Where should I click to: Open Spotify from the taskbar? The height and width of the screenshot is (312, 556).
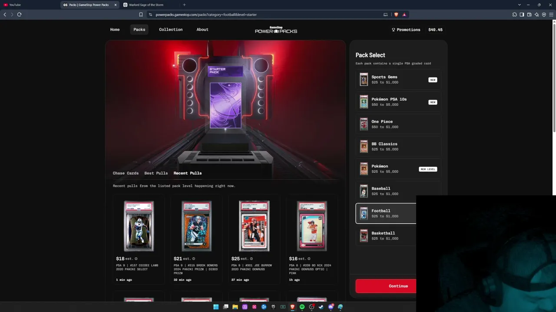coord(302,307)
